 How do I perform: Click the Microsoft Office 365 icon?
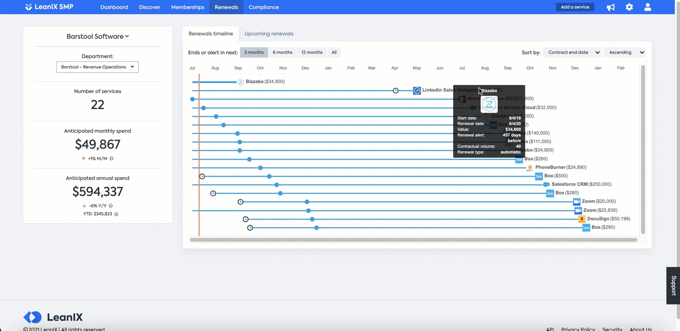pyautogui.click(x=462, y=99)
